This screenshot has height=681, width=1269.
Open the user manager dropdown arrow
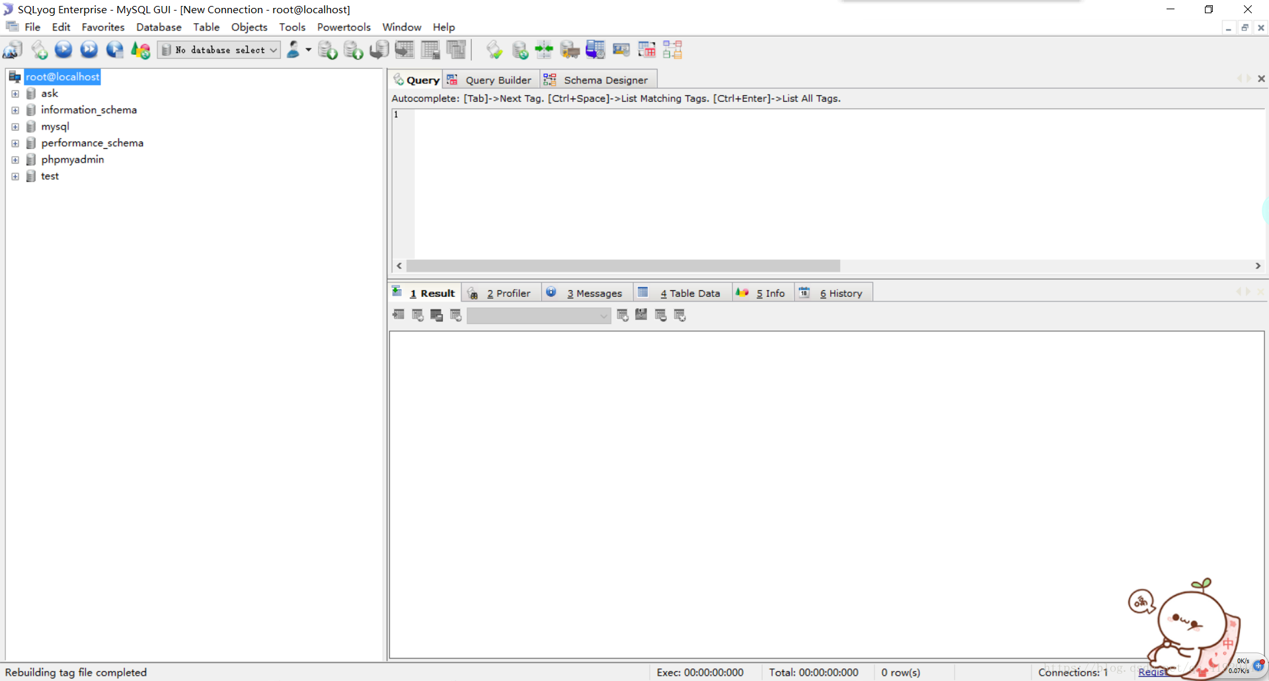pyautogui.click(x=308, y=50)
